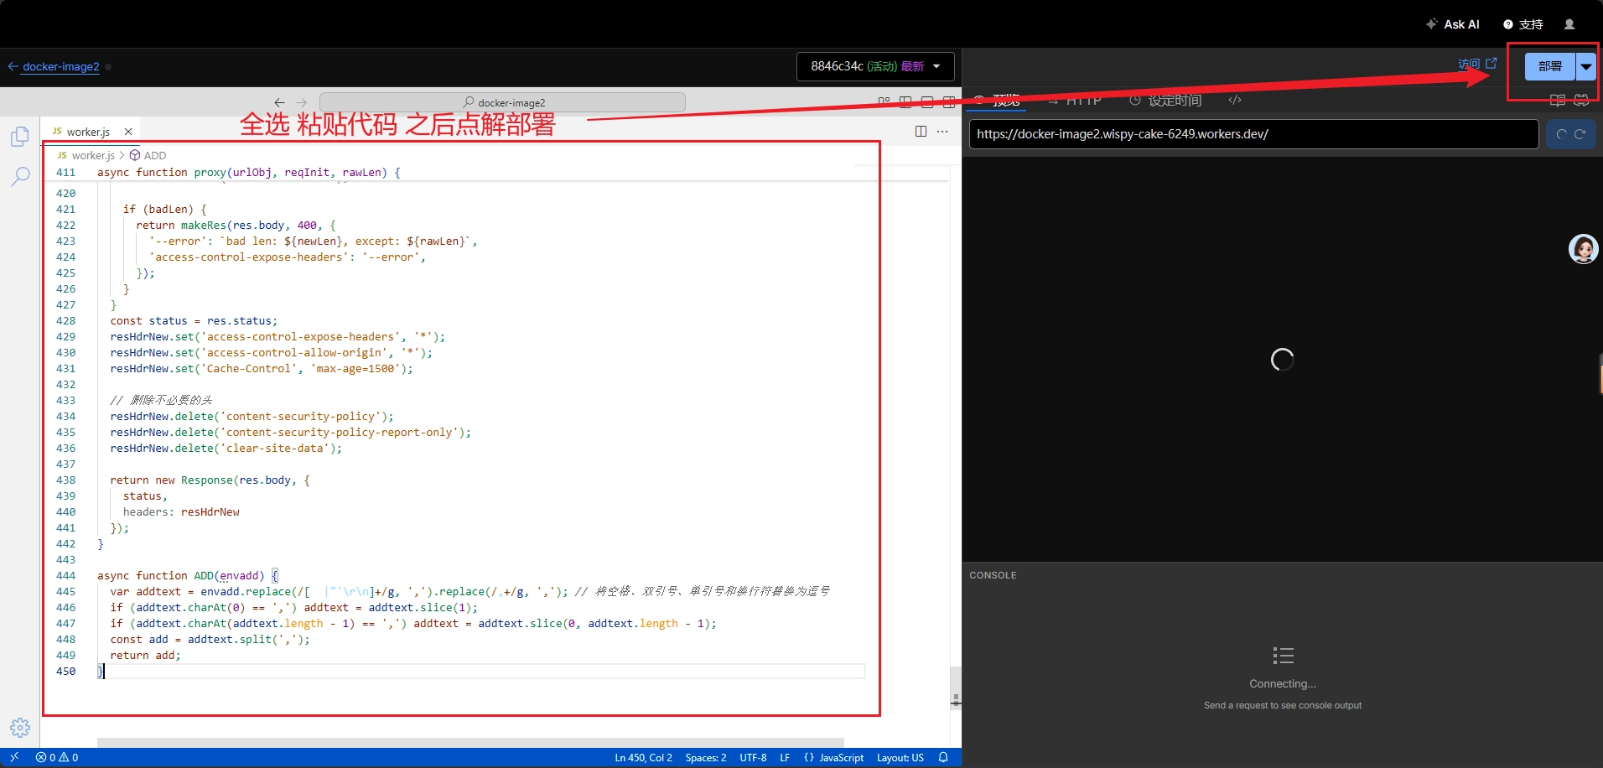Switch to the HTTP tab
Screen dimensions: 1603x768
coord(1075,101)
